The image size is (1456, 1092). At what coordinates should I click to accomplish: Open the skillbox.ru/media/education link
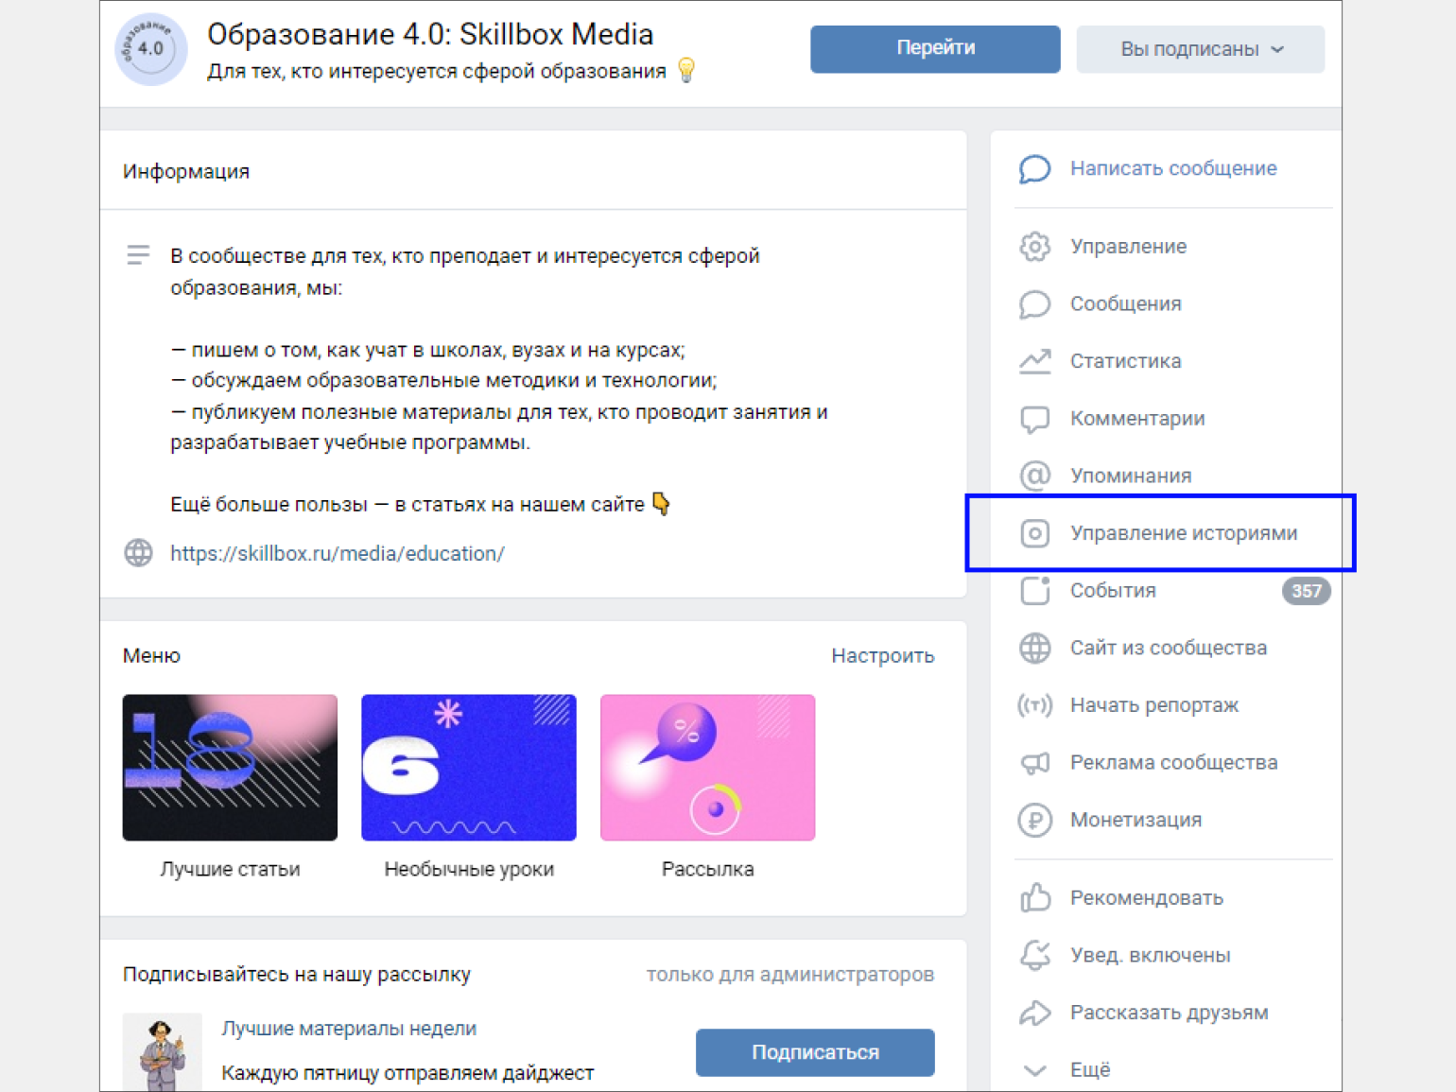pos(338,554)
